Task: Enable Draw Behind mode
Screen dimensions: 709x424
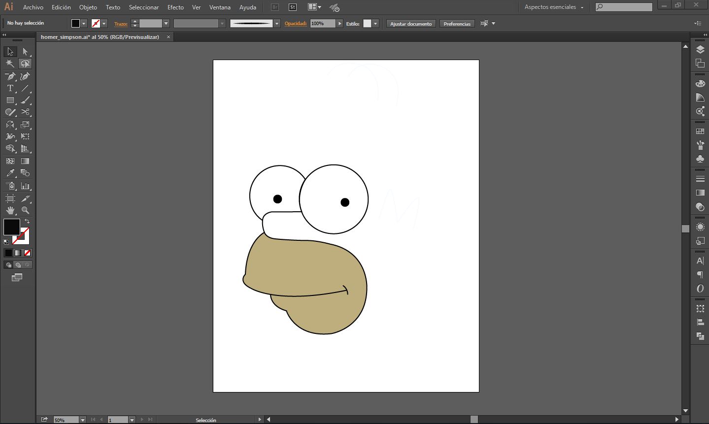Action: 18,265
